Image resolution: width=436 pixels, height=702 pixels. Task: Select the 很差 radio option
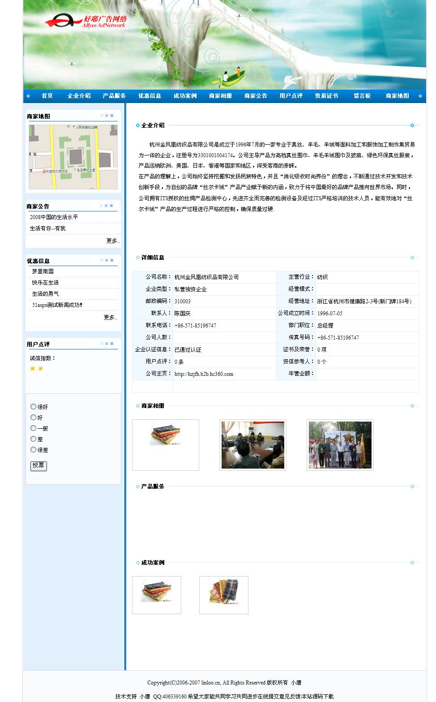point(33,450)
